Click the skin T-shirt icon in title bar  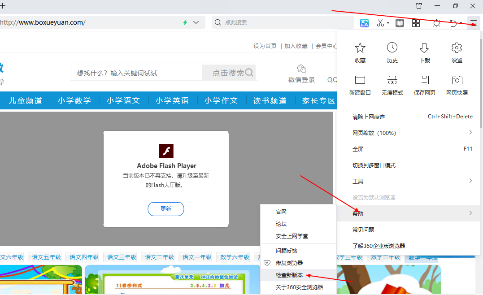click(x=419, y=6)
